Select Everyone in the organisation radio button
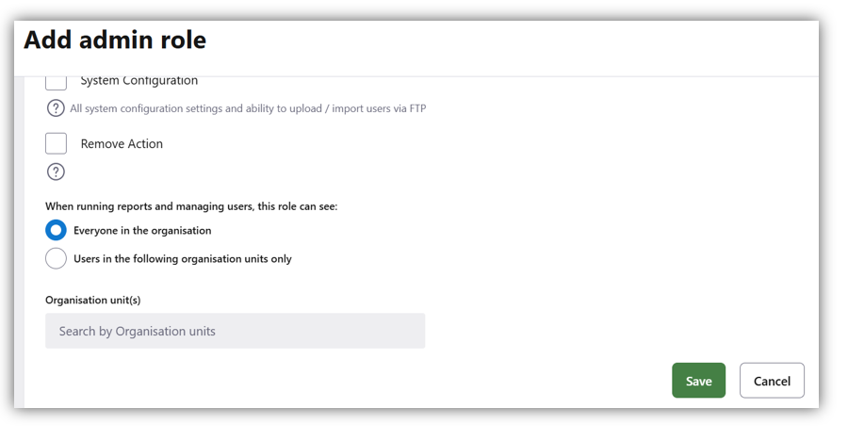This screenshot has width=848, height=441. (x=56, y=230)
